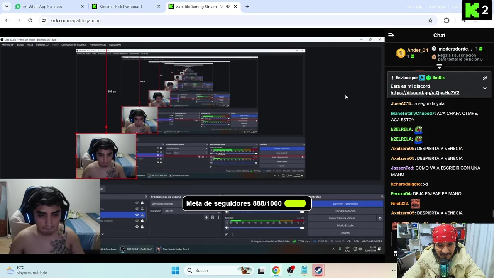494x278 pixels.
Task: Click the chat scrollbar thumb
Action: point(492,214)
